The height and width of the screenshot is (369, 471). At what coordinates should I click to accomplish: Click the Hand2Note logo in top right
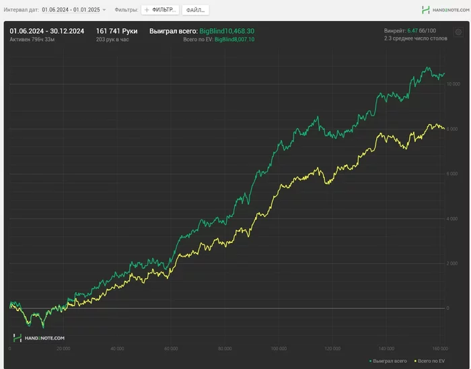point(425,10)
